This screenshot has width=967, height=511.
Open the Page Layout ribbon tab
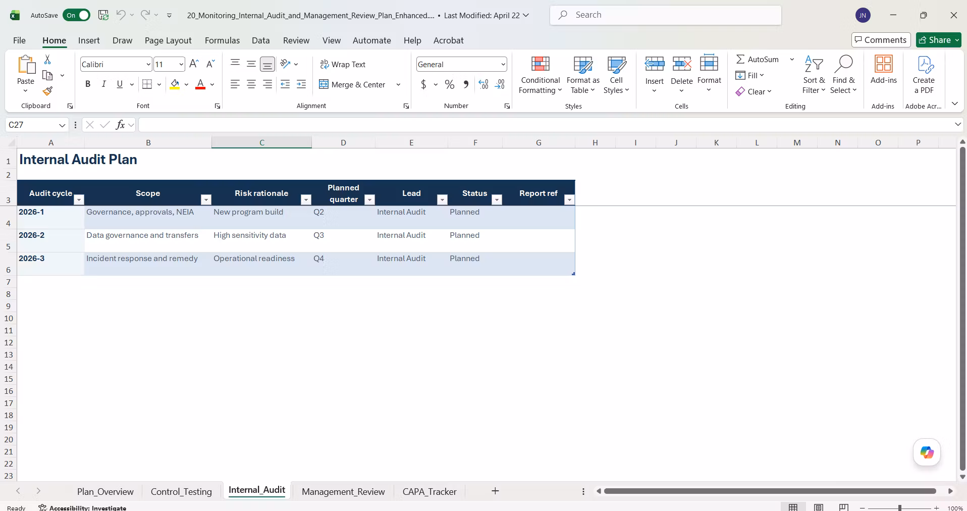(168, 40)
